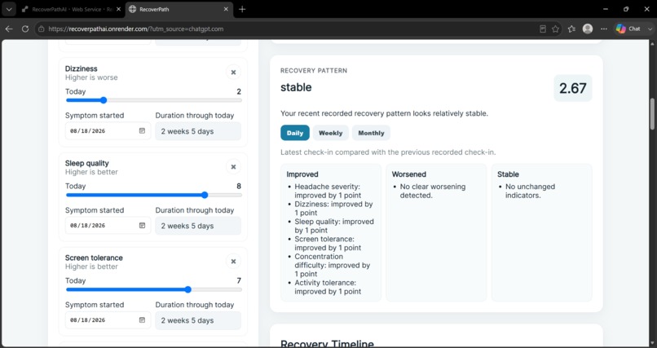Open the reader view icon
The height and width of the screenshot is (348, 657).
pos(543,29)
